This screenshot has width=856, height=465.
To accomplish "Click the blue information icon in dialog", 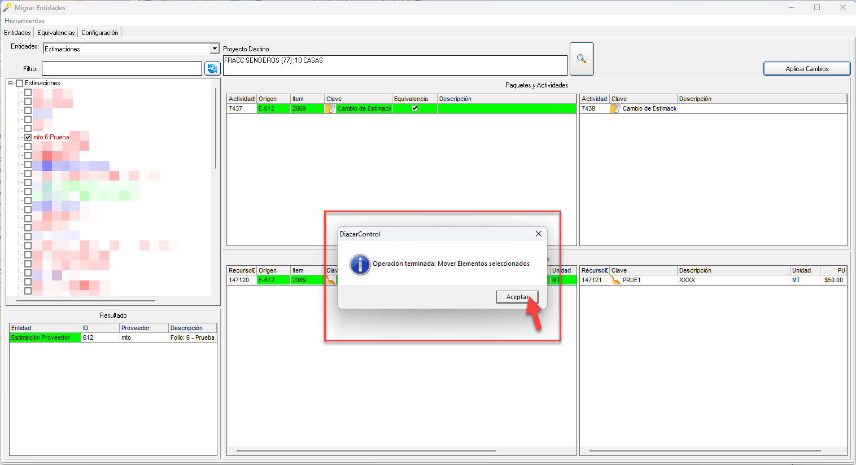I will click(x=360, y=264).
